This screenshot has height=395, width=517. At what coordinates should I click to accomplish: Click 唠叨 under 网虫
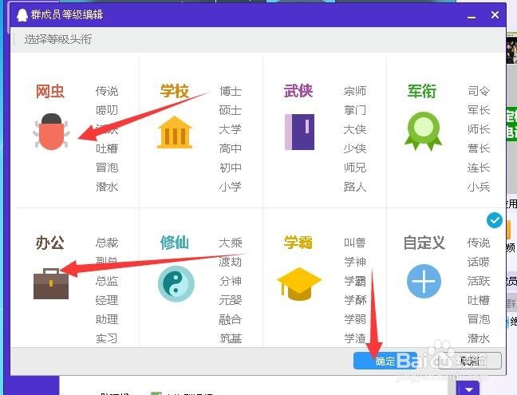(x=107, y=110)
